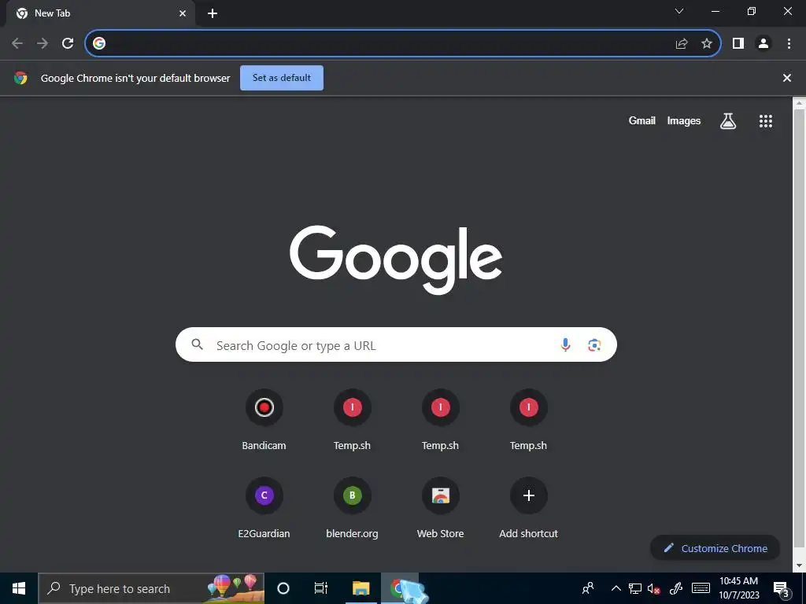This screenshot has height=604, width=806.
Task: Click the Google G icon in address bar
Action: tap(99, 44)
